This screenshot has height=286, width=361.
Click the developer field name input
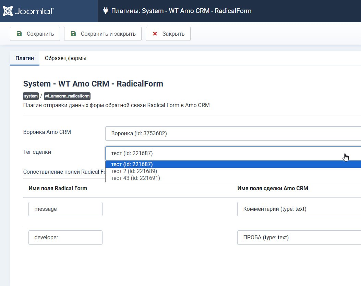65,237
